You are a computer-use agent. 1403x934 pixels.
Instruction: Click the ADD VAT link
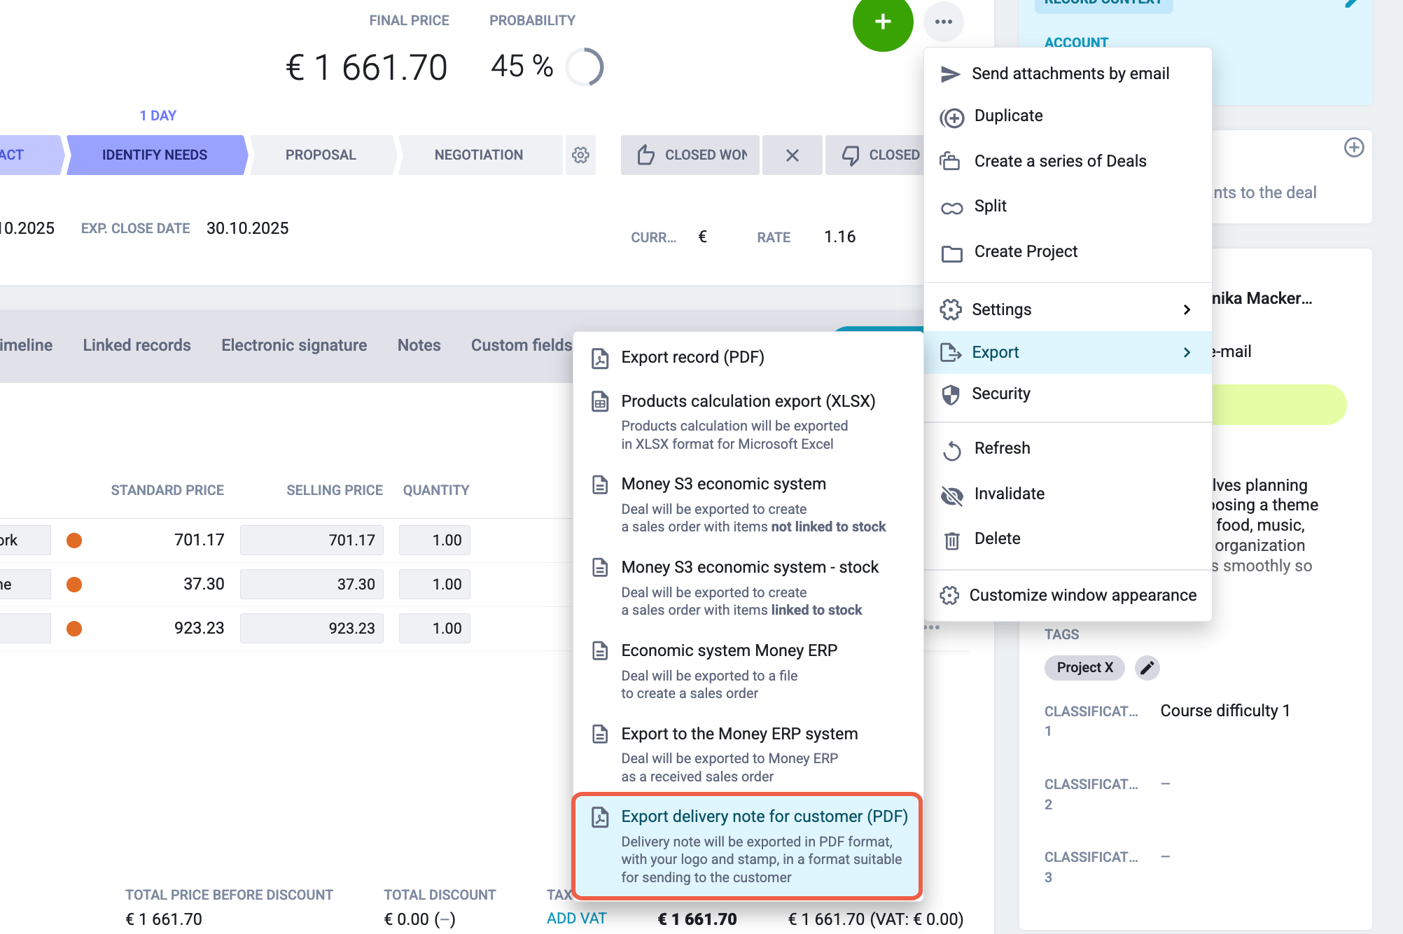click(577, 919)
